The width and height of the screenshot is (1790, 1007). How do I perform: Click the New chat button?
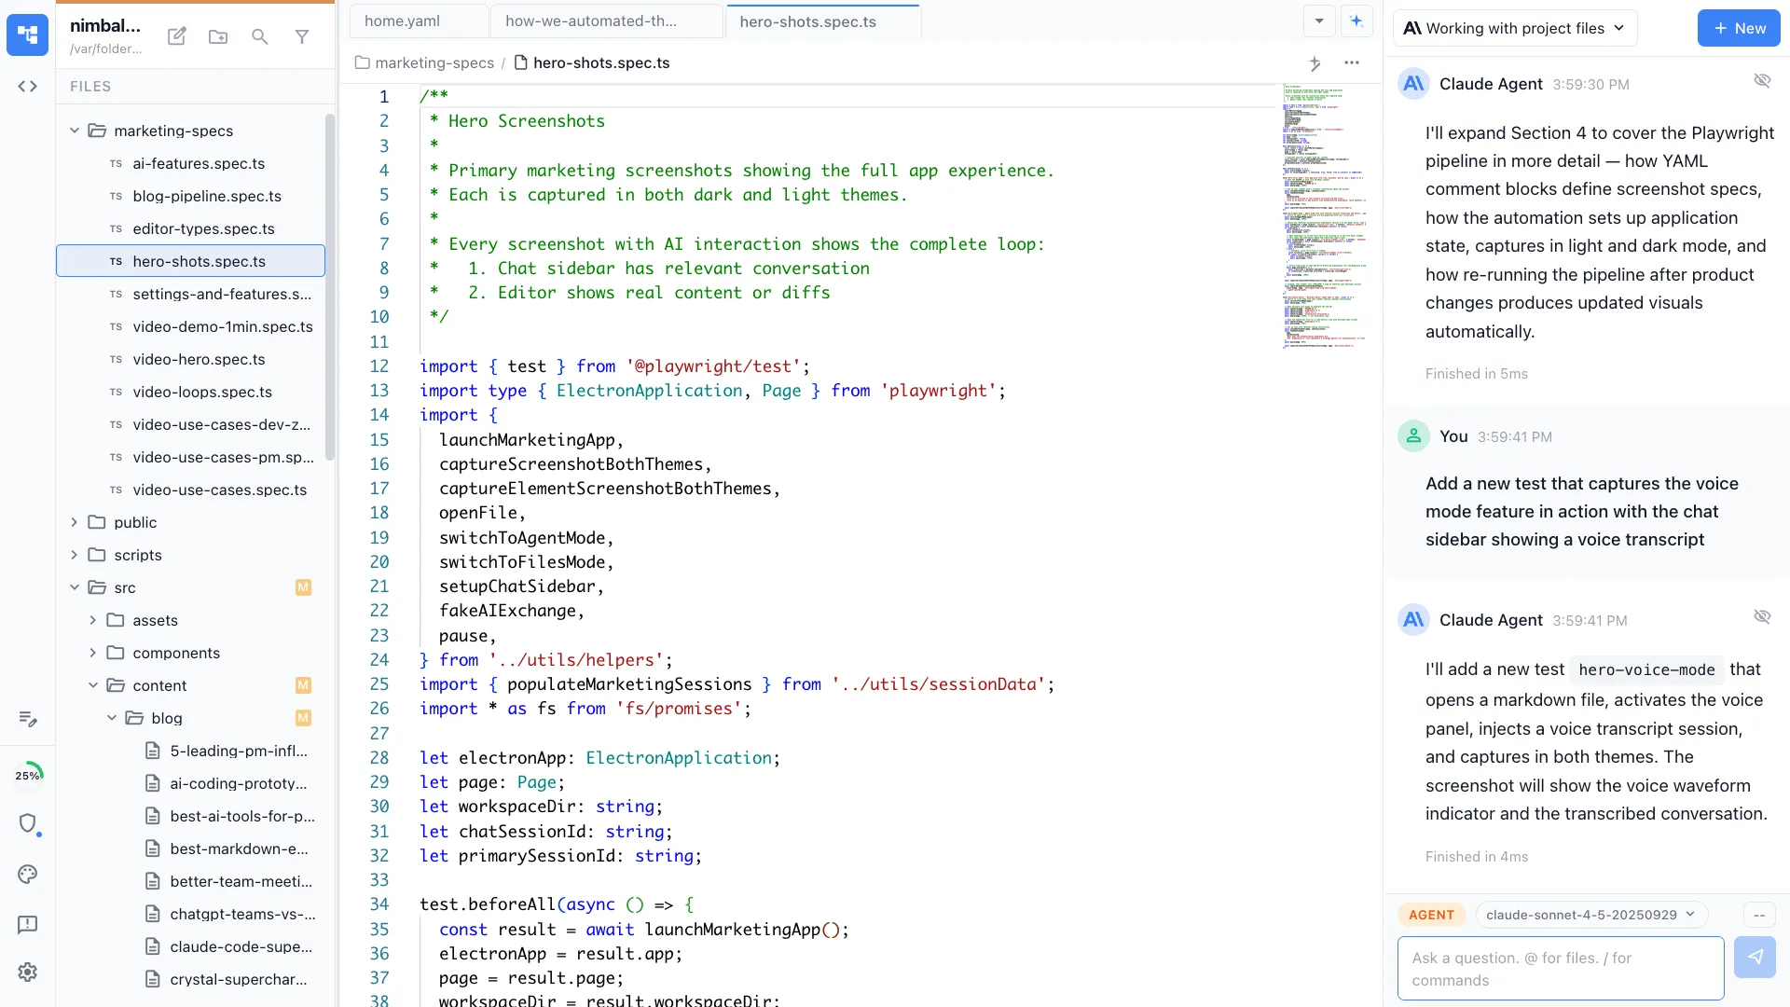pyautogui.click(x=1738, y=28)
